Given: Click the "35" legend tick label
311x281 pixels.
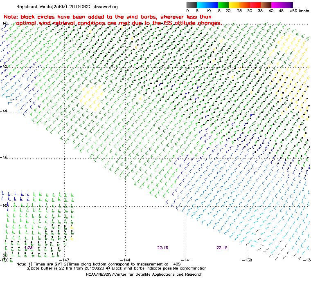Looking at the screenshot, I should [x=260, y=11].
